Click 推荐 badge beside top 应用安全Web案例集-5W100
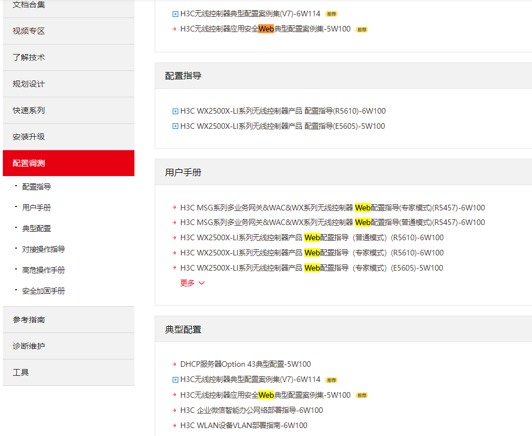Image resolution: width=532 pixels, height=436 pixels. pos(362,30)
